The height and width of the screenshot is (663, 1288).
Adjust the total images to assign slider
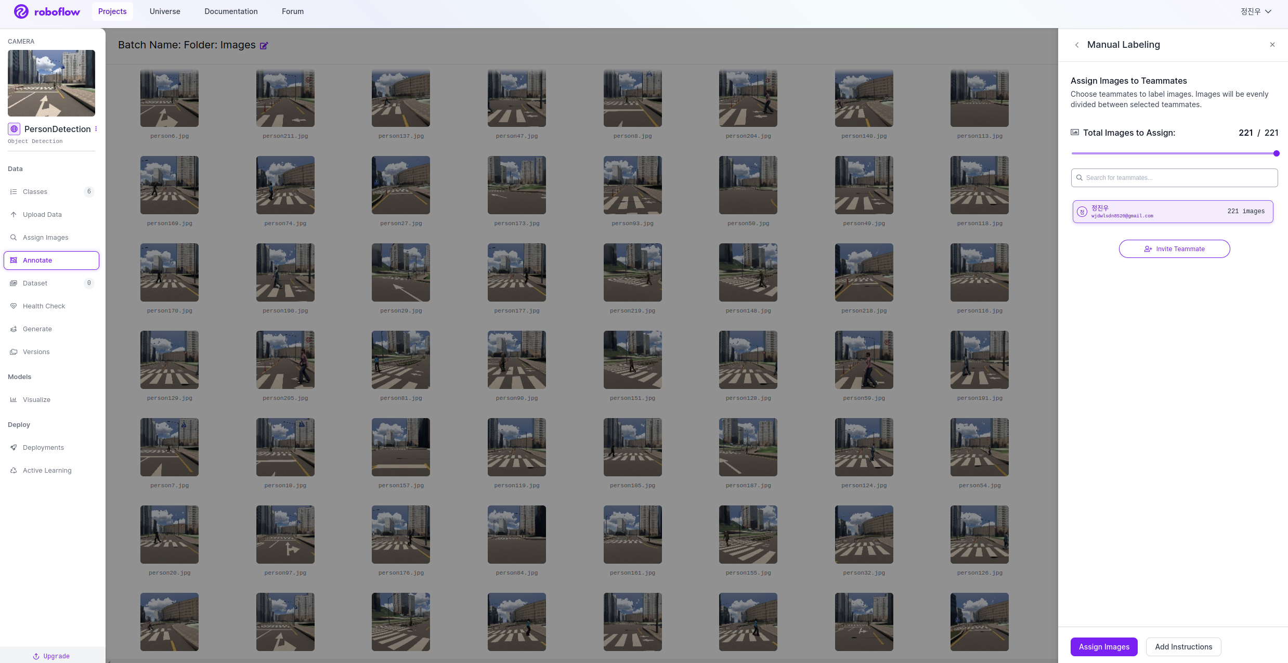1276,153
